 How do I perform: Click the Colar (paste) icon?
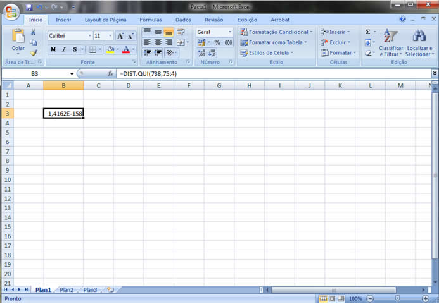coord(18,37)
